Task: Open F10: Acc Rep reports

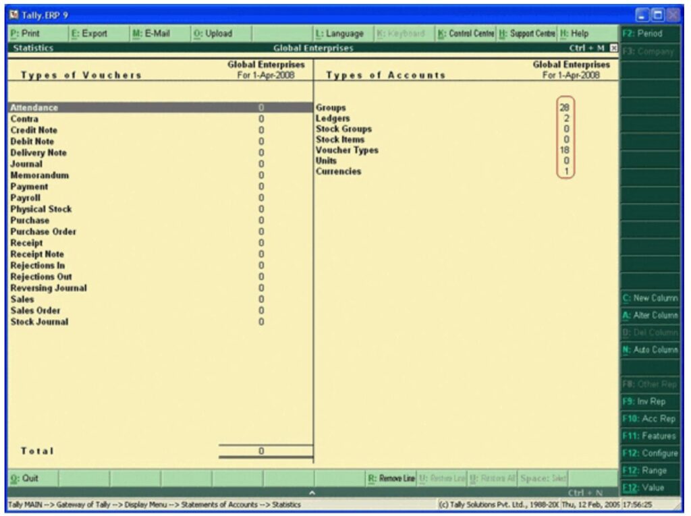Action: pos(650,419)
